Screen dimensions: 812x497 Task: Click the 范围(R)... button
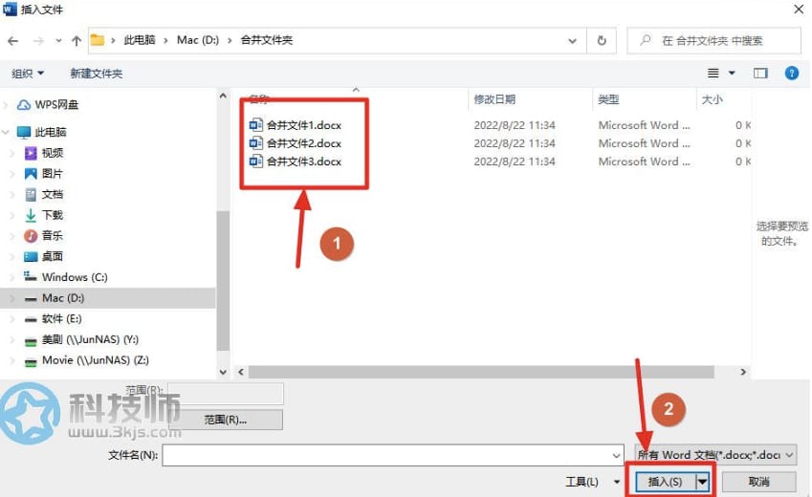226,420
